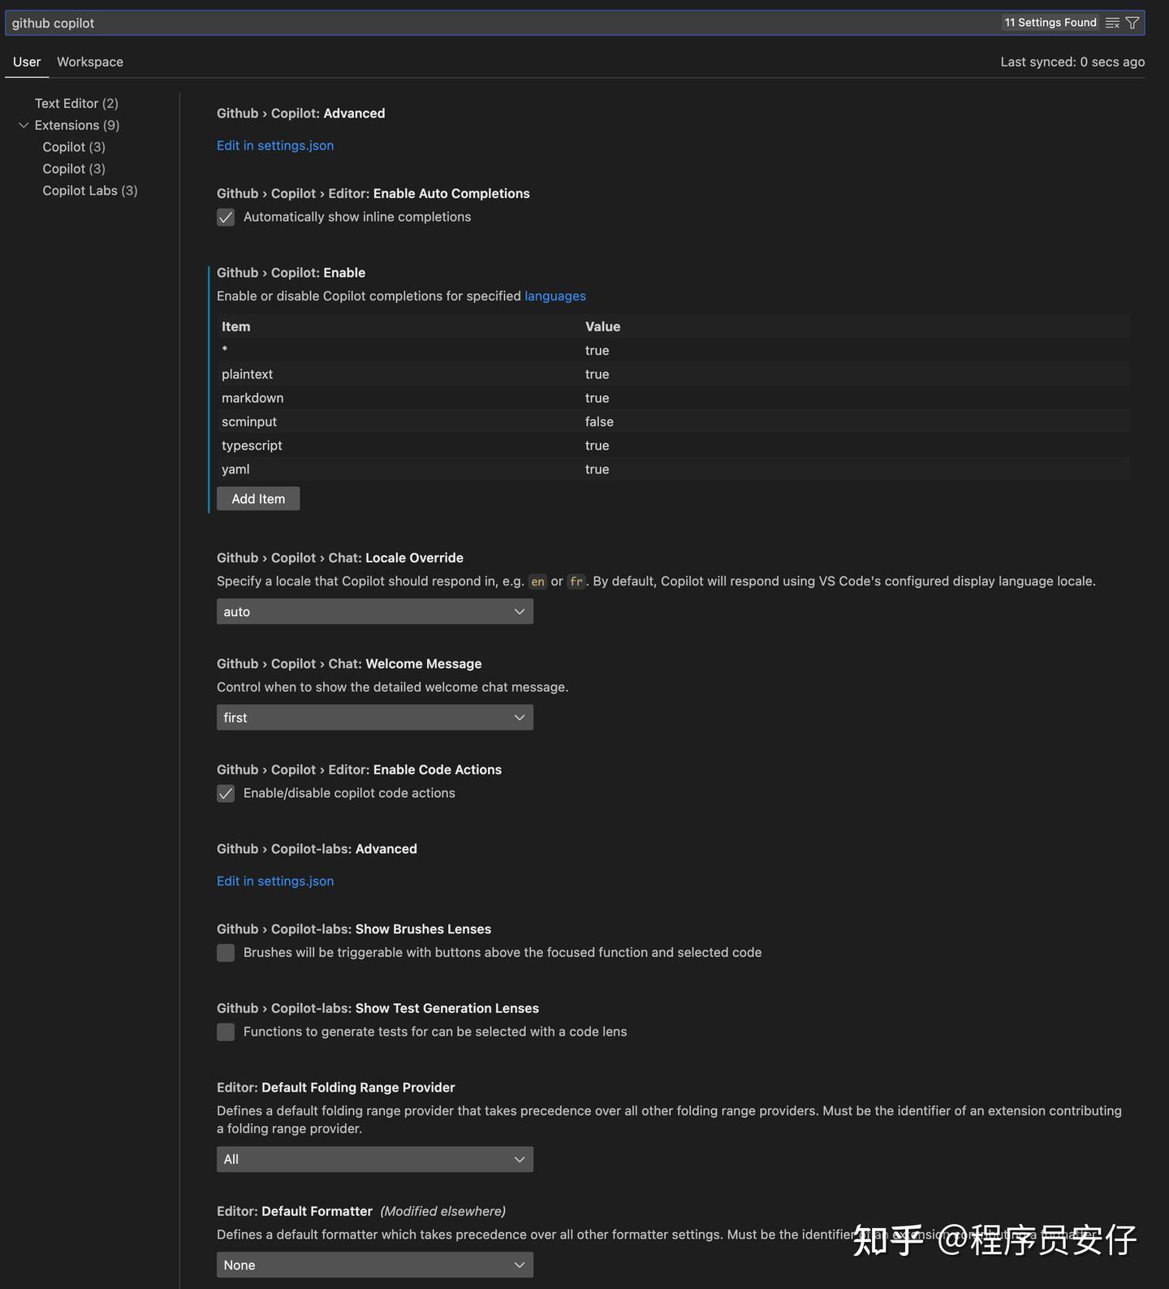Click the '(Modified elsewhere)' label
This screenshot has height=1289, width=1169.
pyautogui.click(x=442, y=1211)
